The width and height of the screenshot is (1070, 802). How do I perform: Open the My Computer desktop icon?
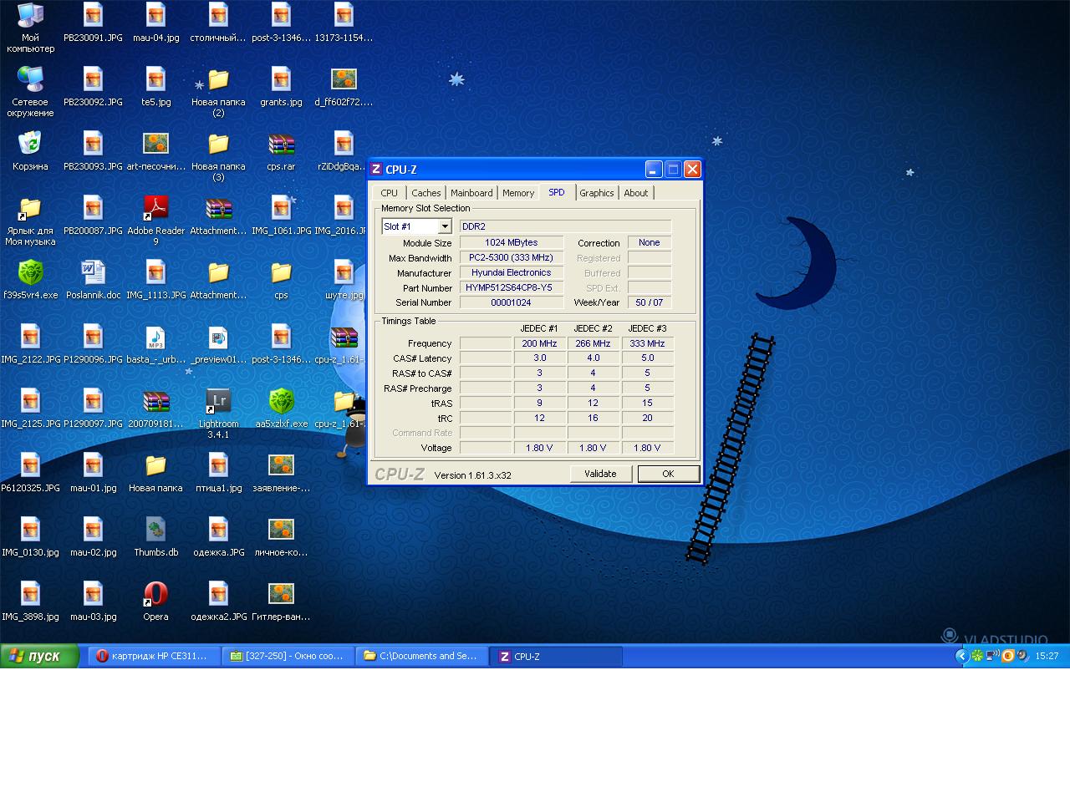coord(30,15)
